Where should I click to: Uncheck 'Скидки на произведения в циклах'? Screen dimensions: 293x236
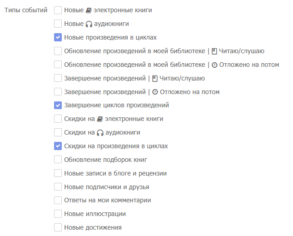coord(58,146)
